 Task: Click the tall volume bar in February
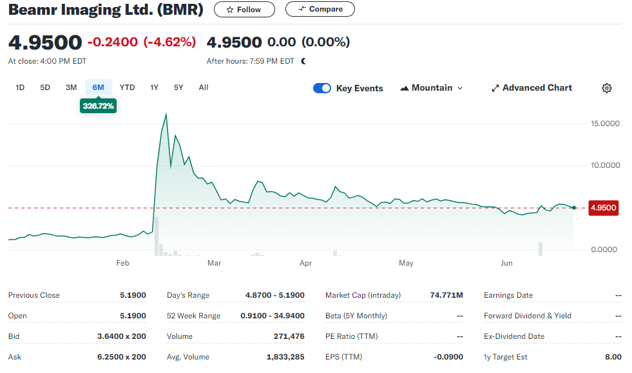pos(157,237)
